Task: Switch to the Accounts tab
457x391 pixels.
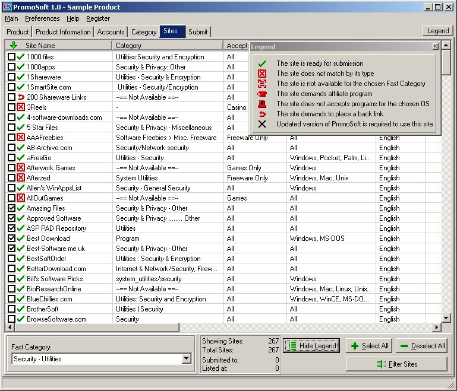Action: pos(111,31)
